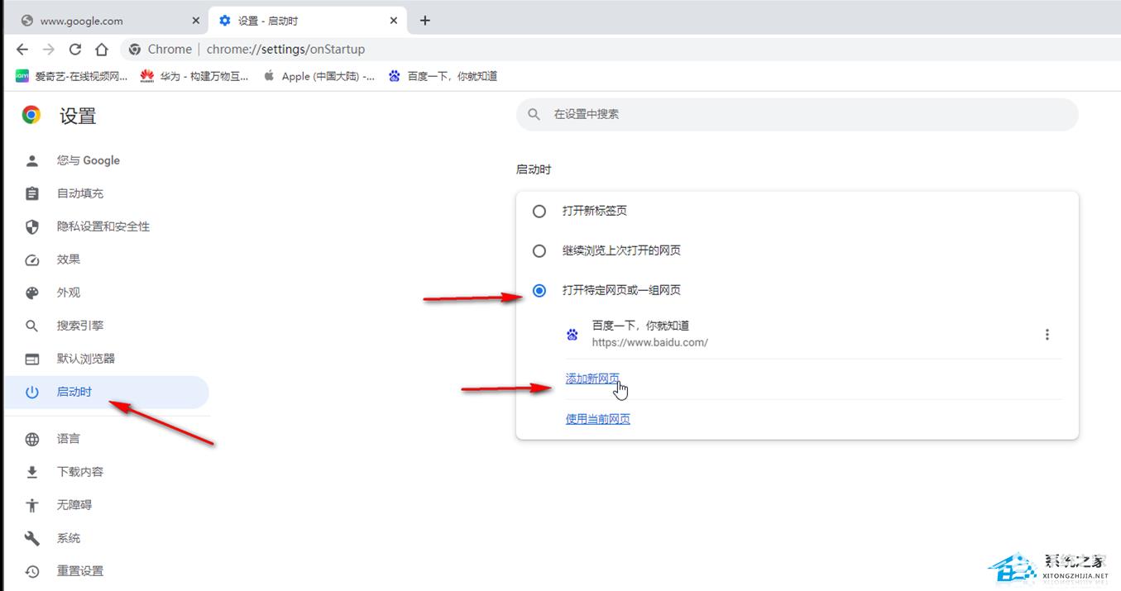Click the clipboard icon for 自动填充
The image size is (1121, 591).
pyautogui.click(x=32, y=193)
